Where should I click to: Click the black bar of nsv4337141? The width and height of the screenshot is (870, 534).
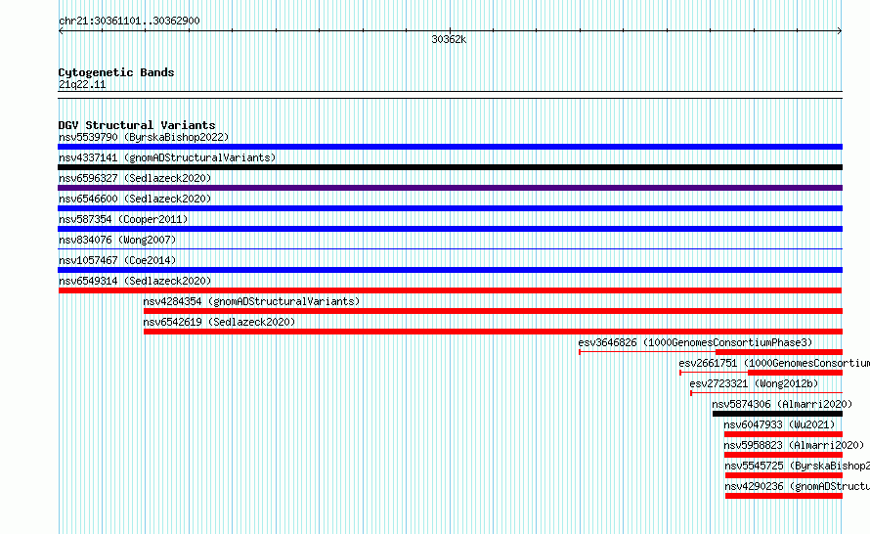[x=450, y=167]
